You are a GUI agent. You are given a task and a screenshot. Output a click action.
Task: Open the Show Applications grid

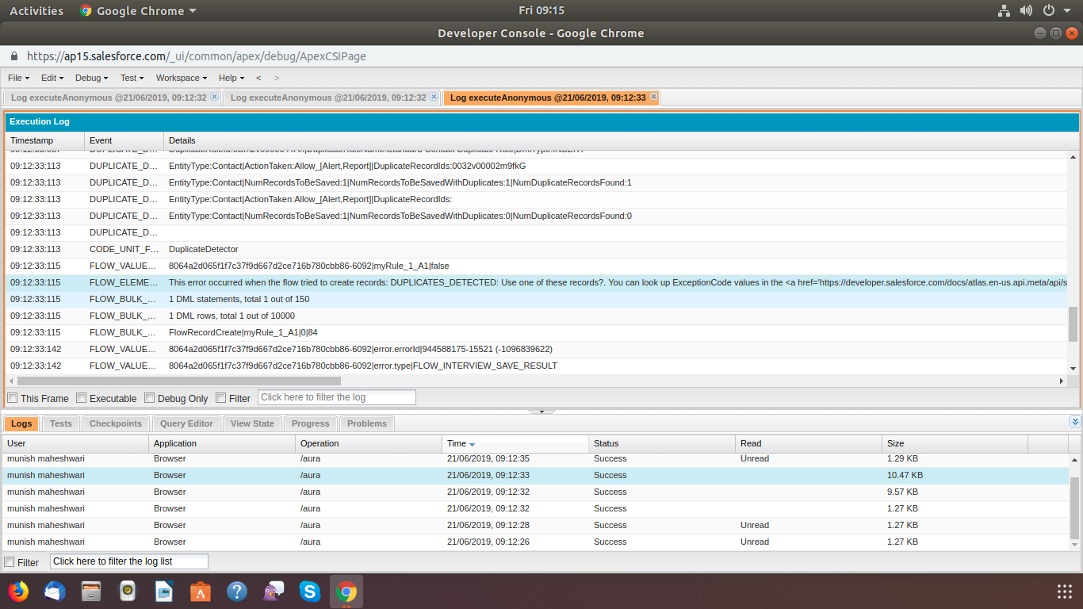[1065, 592]
